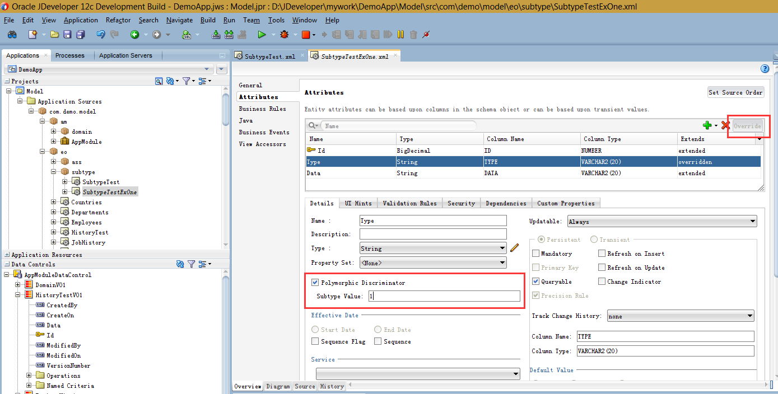Expand the Countries tree node
The height and width of the screenshot is (394, 778).
pyautogui.click(x=54, y=202)
